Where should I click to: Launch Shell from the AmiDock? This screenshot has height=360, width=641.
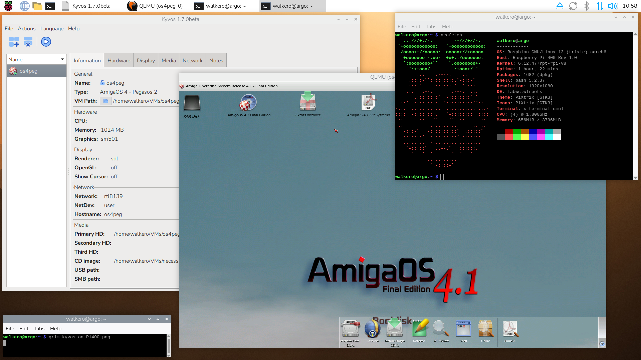[x=463, y=329]
